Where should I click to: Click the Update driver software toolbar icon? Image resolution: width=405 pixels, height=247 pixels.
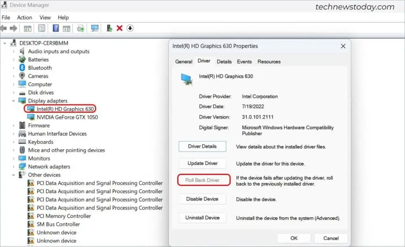point(81,28)
